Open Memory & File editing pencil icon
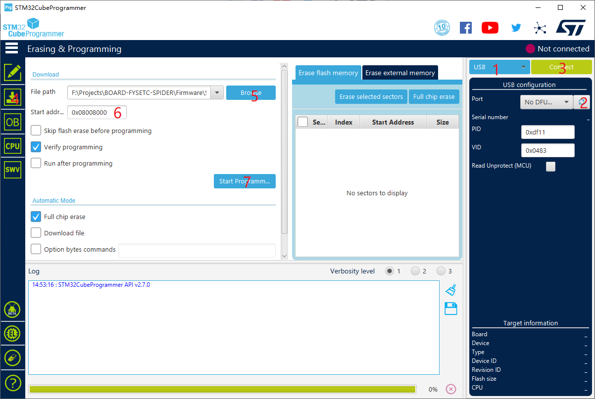 click(12, 72)
